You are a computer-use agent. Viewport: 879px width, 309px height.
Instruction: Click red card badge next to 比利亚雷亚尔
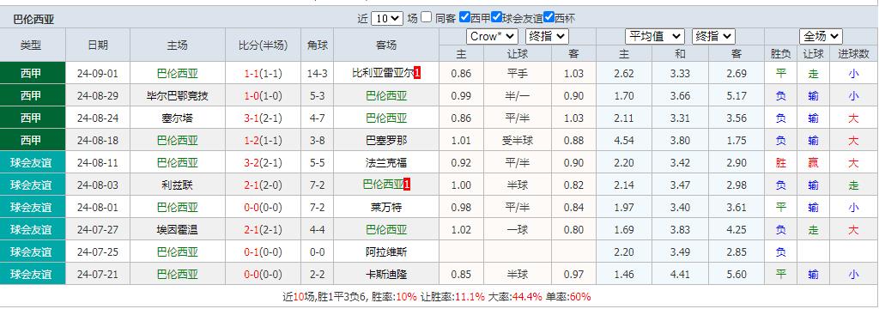(418, 73)
